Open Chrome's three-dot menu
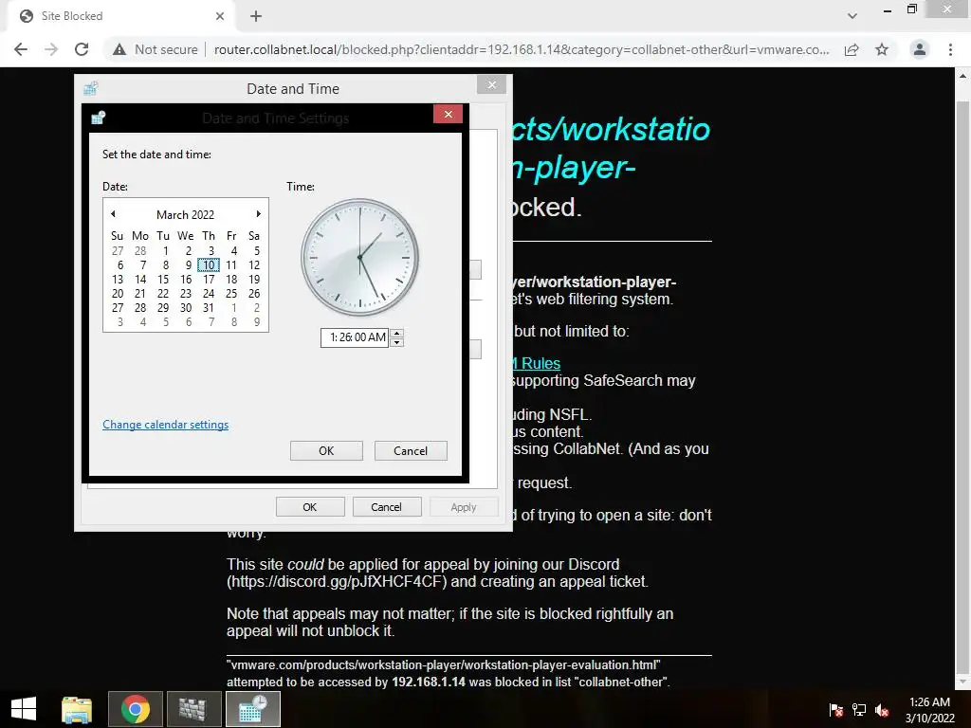This screenshot has width=971, height=728. (x=950, y=49)
